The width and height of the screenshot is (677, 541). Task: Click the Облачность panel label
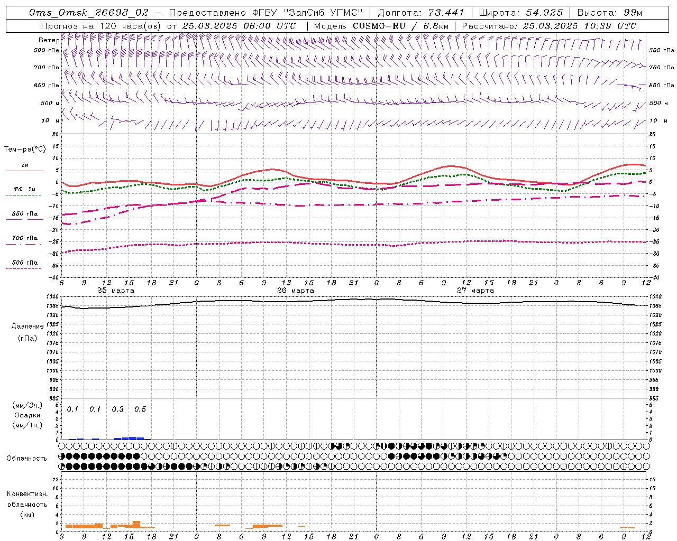click(27, 459)
